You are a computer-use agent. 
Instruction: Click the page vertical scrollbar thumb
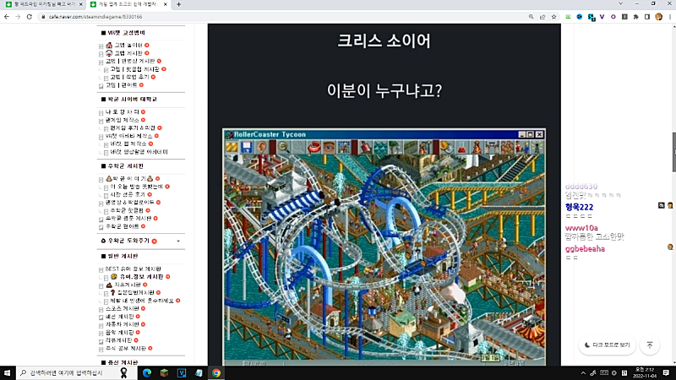673,153
